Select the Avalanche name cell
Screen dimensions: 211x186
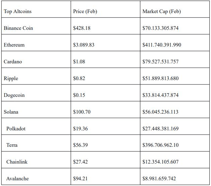click(x=17, y=179)
